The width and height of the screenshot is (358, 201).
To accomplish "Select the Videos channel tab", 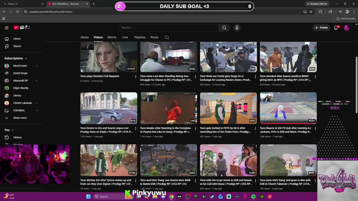I will 98,37.
